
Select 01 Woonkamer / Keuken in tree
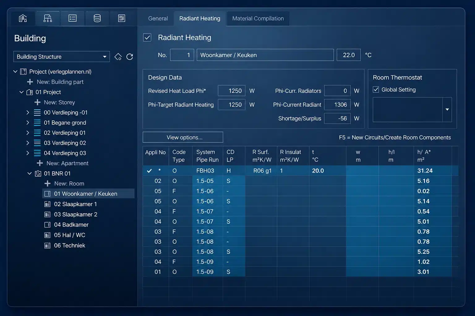[x=88, y=194]
